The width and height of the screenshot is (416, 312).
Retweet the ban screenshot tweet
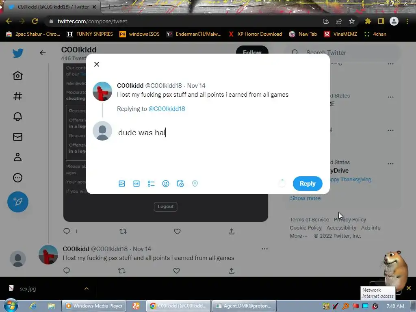(123, 231)
